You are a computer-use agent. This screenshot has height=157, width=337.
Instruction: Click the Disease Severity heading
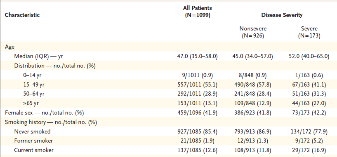[282, 15]
